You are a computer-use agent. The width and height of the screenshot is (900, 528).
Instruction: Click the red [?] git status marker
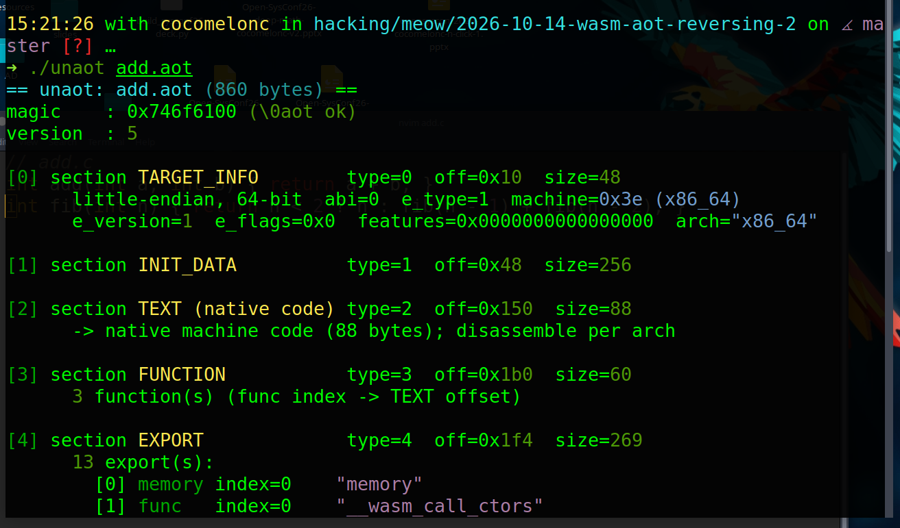78,46
